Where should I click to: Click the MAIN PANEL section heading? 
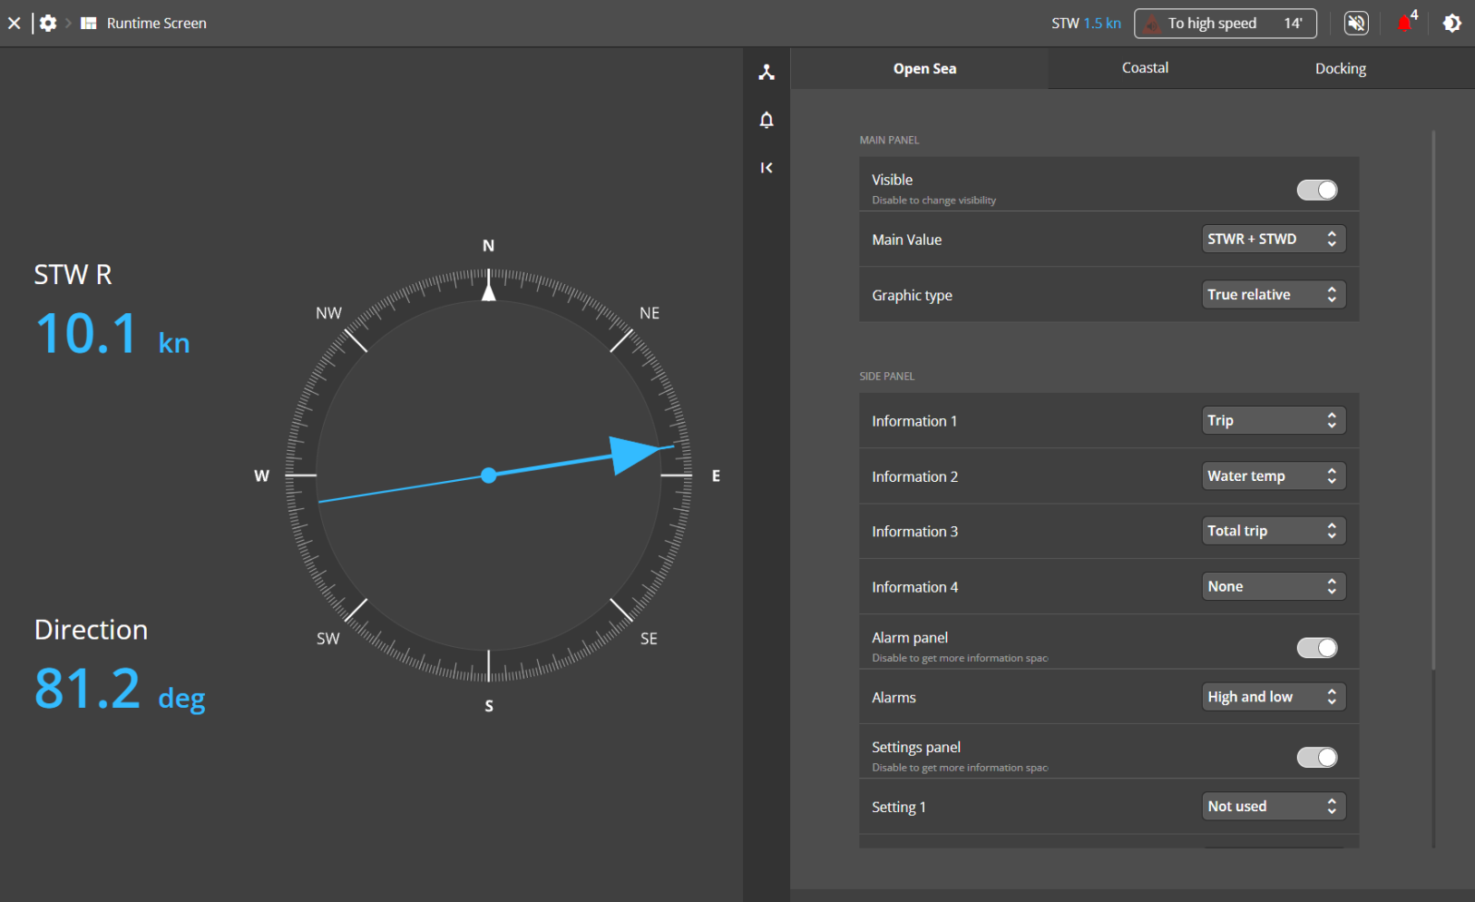(x=889, y=141)
